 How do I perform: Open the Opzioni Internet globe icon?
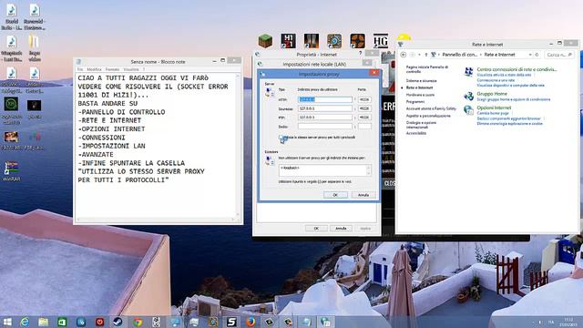pos(468,110)
